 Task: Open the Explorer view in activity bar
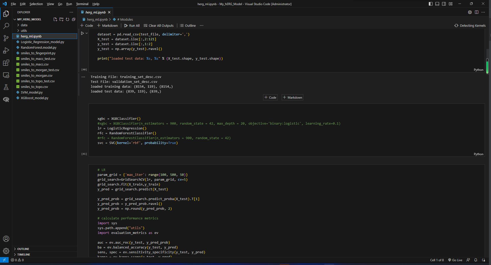pyautogui.click(x=6, y=14)
